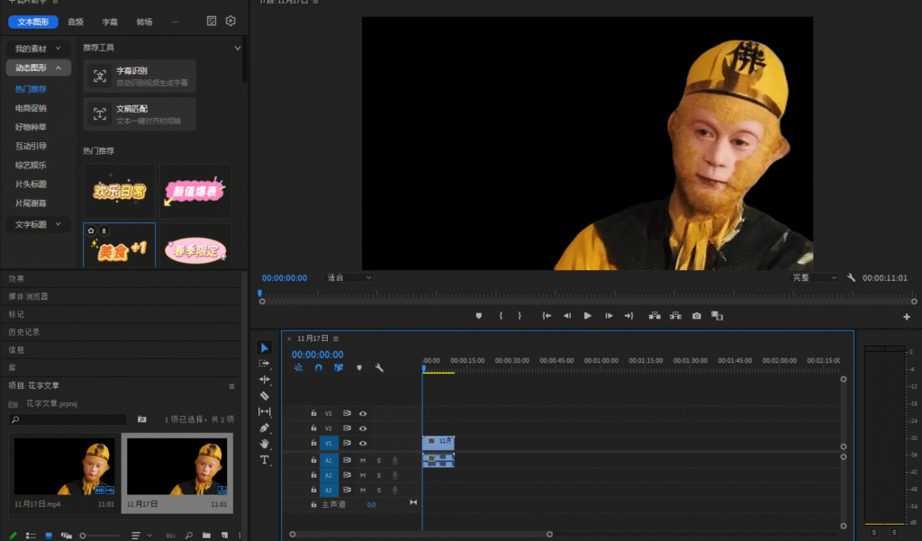The image size is (922, 541).
Task: Open the 适合 zoom level dropdown
Action: tap(348, 278)
